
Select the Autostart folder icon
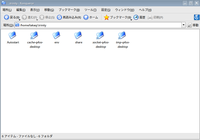[x=12, y=35]
